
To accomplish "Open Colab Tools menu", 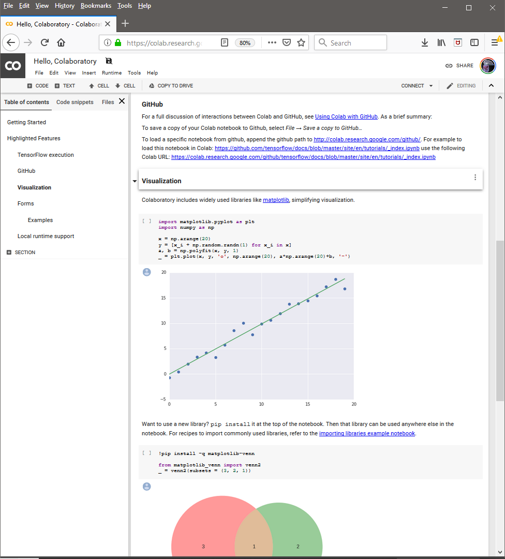I will (135, 73).
